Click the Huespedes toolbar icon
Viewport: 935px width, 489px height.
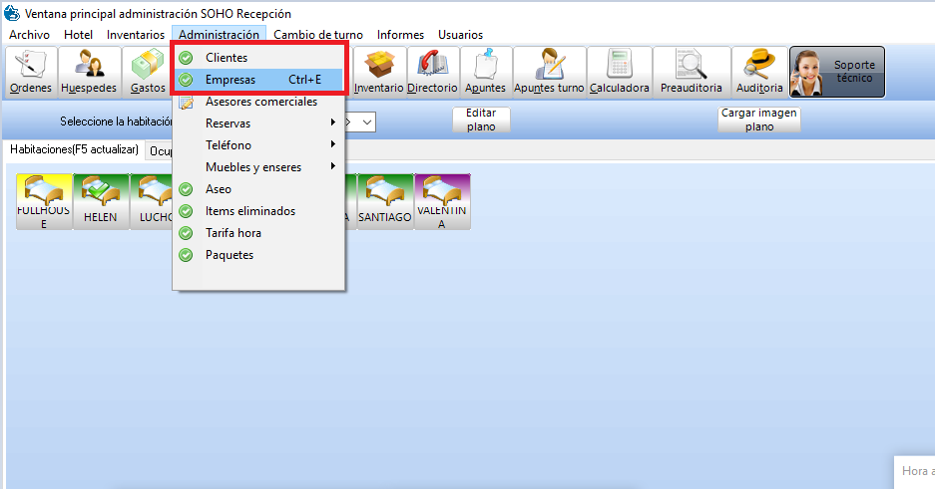88,72
